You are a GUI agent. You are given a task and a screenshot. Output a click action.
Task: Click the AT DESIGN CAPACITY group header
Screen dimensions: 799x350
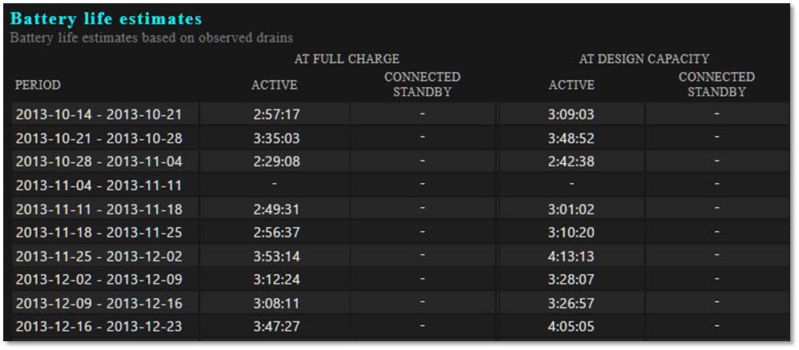coord(644,59)
